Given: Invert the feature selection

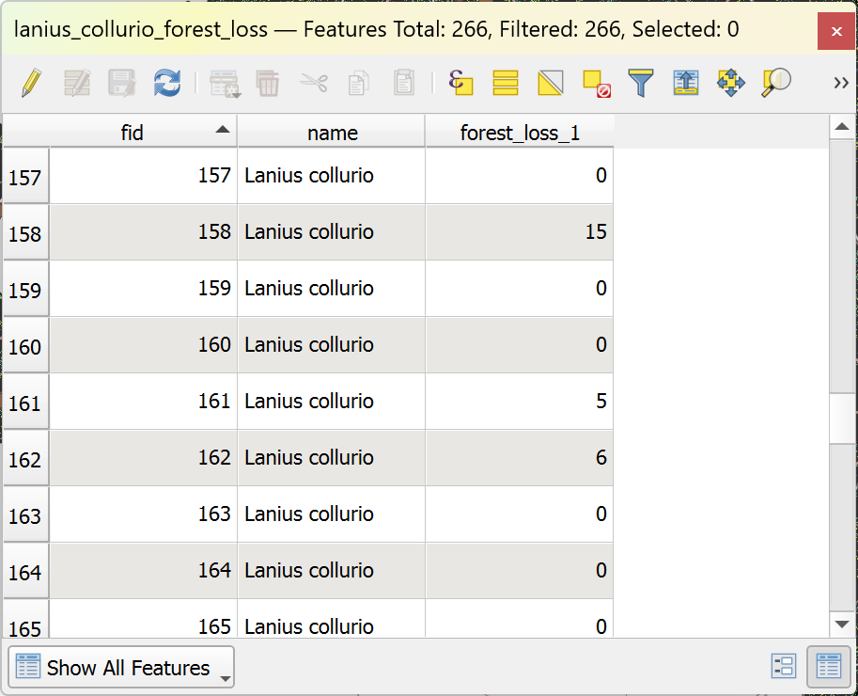Looking at the screenshot, I should (551, 83).
